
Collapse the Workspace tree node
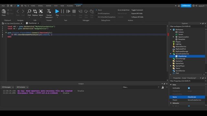point(171,30)
